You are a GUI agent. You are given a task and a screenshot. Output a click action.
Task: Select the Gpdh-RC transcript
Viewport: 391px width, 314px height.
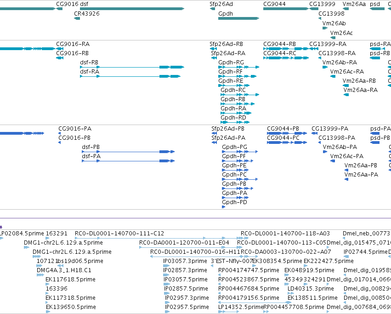coord(233,90)
